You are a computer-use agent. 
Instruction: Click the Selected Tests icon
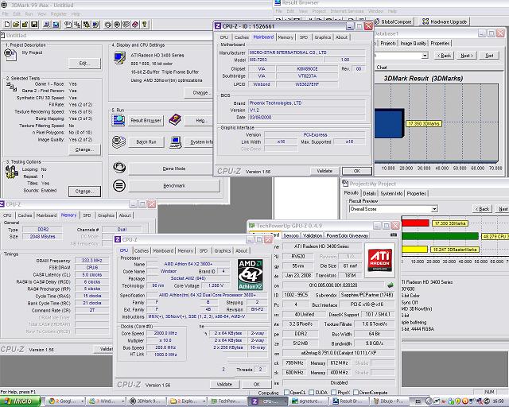(11, 87)
